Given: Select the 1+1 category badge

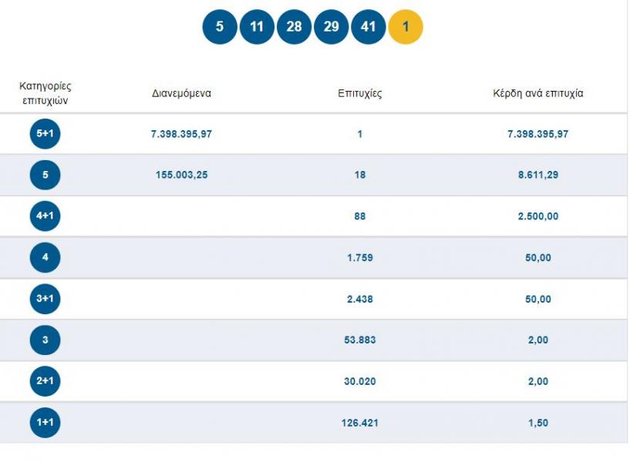Looking at the screenshot, I should click(x=45, y=422).
